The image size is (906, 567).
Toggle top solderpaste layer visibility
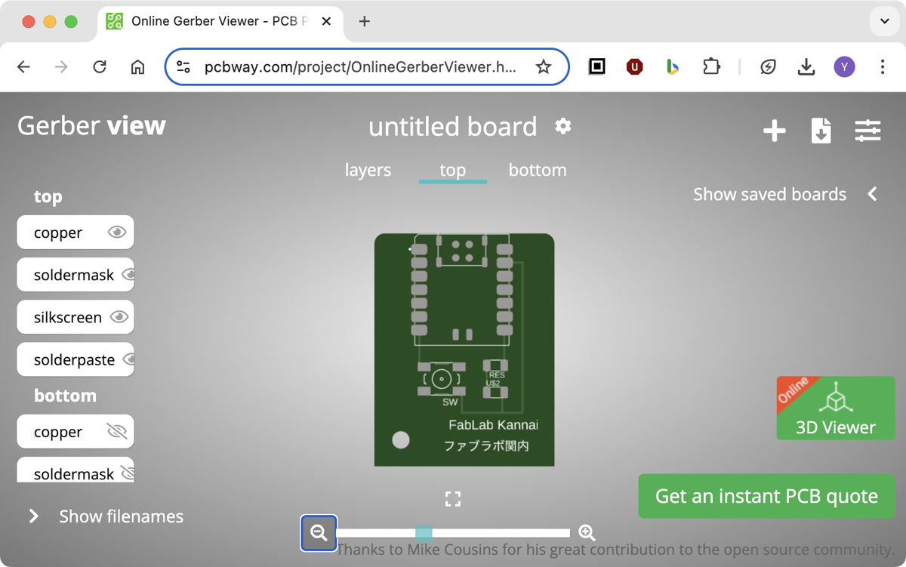[x=128, y=359]
